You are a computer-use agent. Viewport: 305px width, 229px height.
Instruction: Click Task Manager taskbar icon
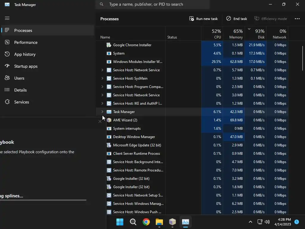click(x=186, y=222)
